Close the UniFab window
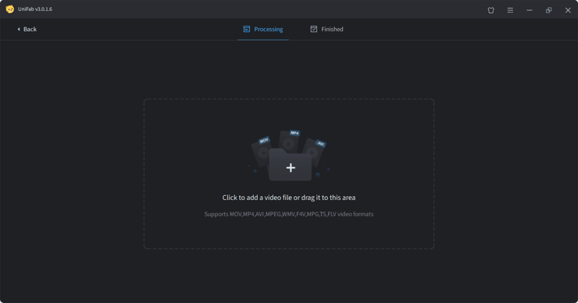The width and height of the screenshot is (578, 303). coord(568,10)
